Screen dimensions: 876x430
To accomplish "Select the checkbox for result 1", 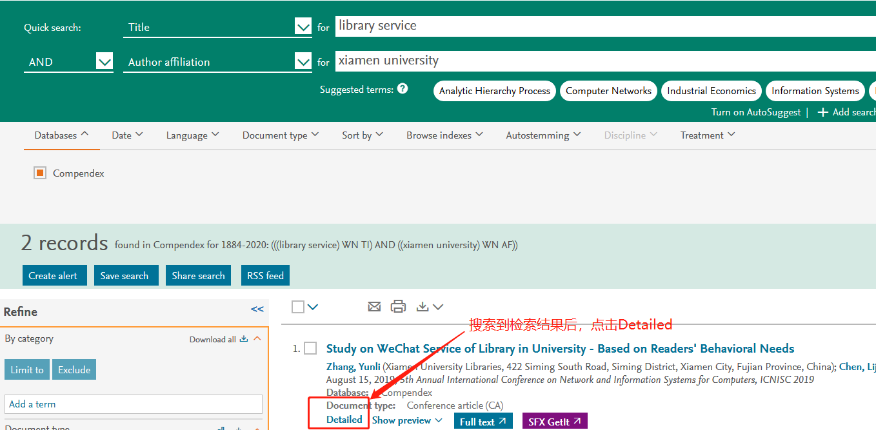I will click(310, 349).
